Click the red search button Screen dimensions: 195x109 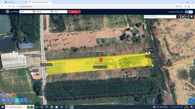click(x=74, y=12)
